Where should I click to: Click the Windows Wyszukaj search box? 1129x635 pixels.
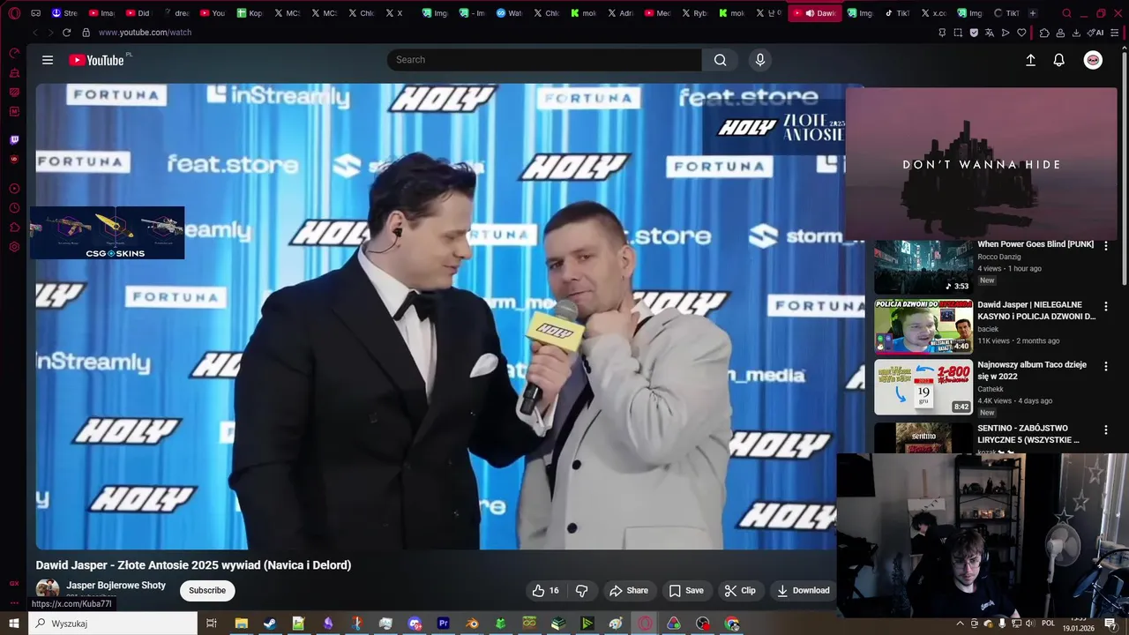click(x=113, y=624)
